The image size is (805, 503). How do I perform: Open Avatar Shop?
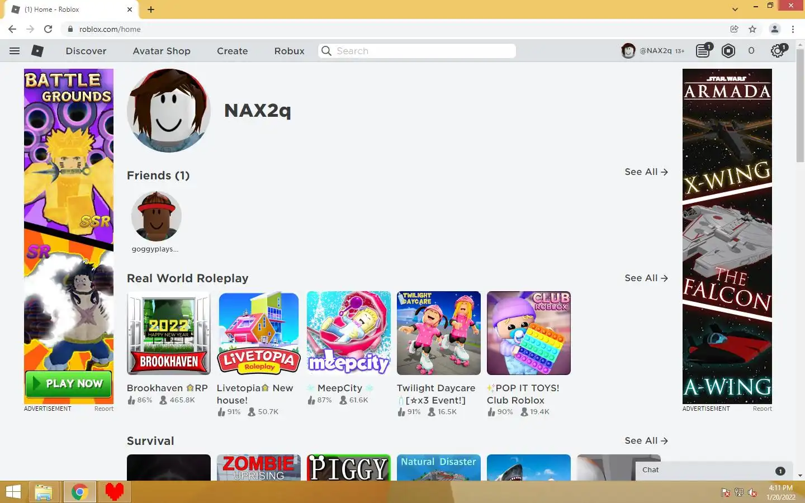(x=162, y=51)
